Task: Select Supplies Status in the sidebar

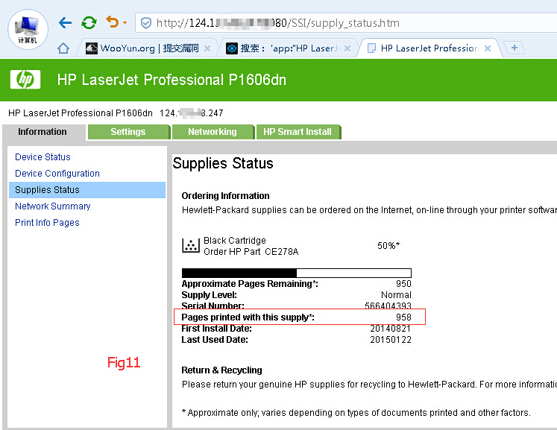Action: click(87, 189)
